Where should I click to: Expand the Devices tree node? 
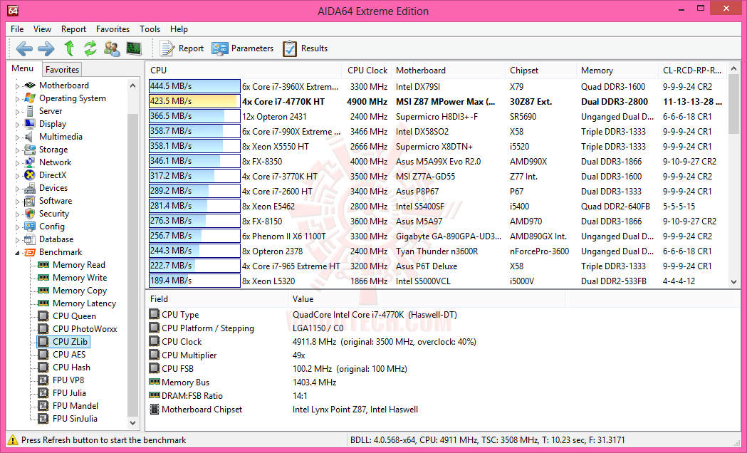coord(17,189)
